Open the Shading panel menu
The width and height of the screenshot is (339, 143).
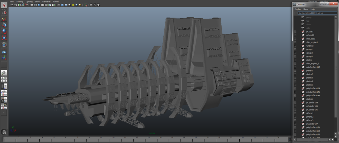click(x=20, y=1)
